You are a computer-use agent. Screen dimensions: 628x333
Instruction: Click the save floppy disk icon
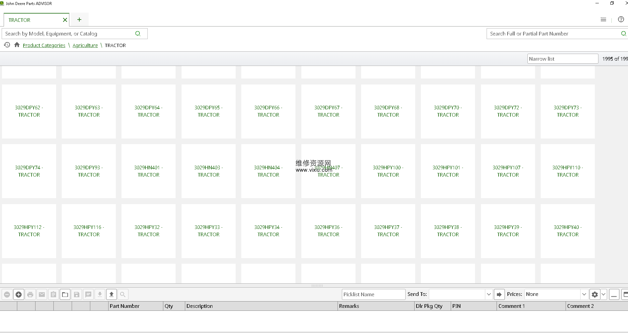pyautogui.click(x=77, y=294)
